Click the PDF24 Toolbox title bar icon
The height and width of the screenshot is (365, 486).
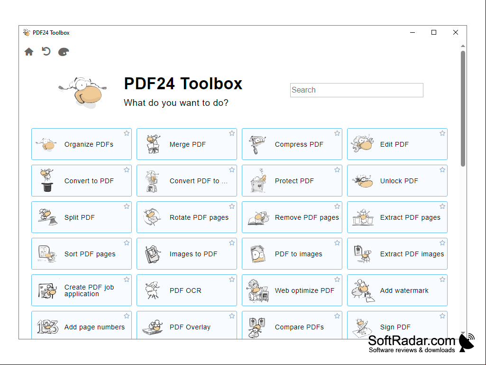tap(27, 32)
